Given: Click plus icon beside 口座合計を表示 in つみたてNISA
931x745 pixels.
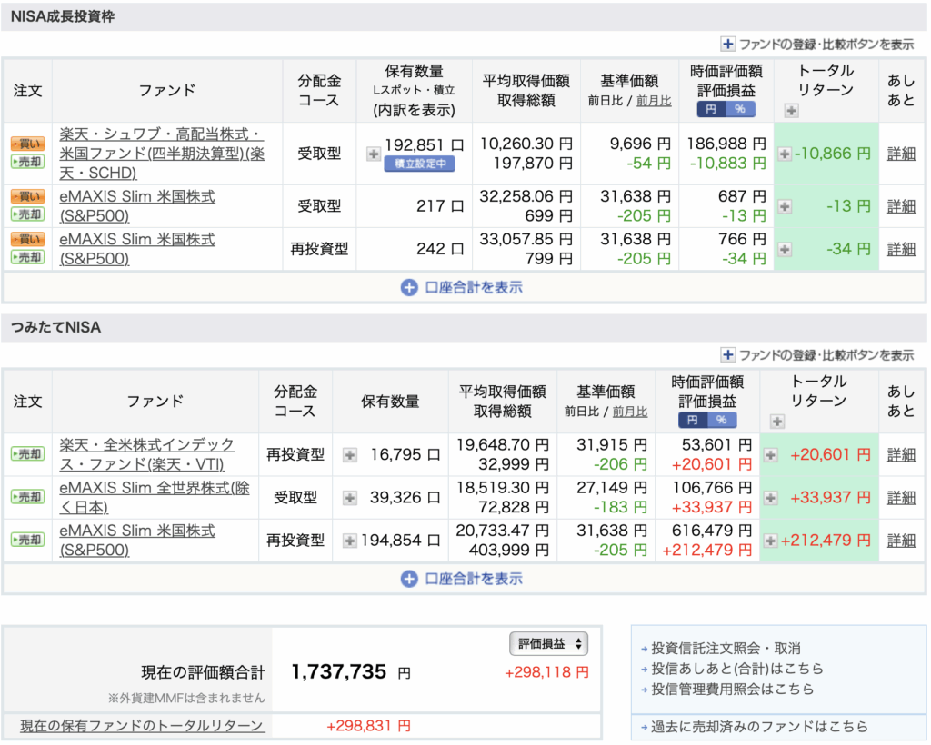Looking at the screenshot, I should pos(409,579).
